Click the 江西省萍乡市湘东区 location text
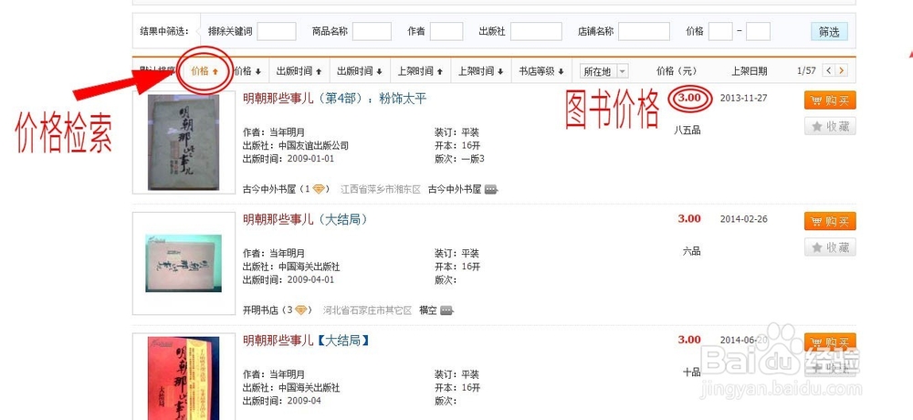This screenshot has height=420, width=913. point(380,189)
